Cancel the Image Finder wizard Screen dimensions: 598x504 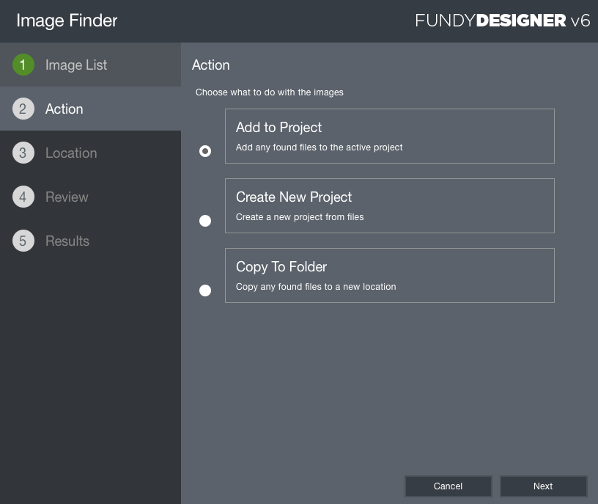(448, 486)
